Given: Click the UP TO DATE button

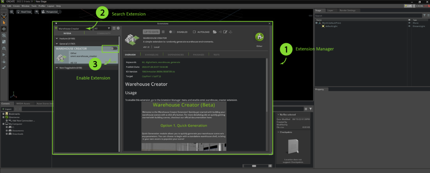Looking at the screenshot, I should click(x=151, y=32).
